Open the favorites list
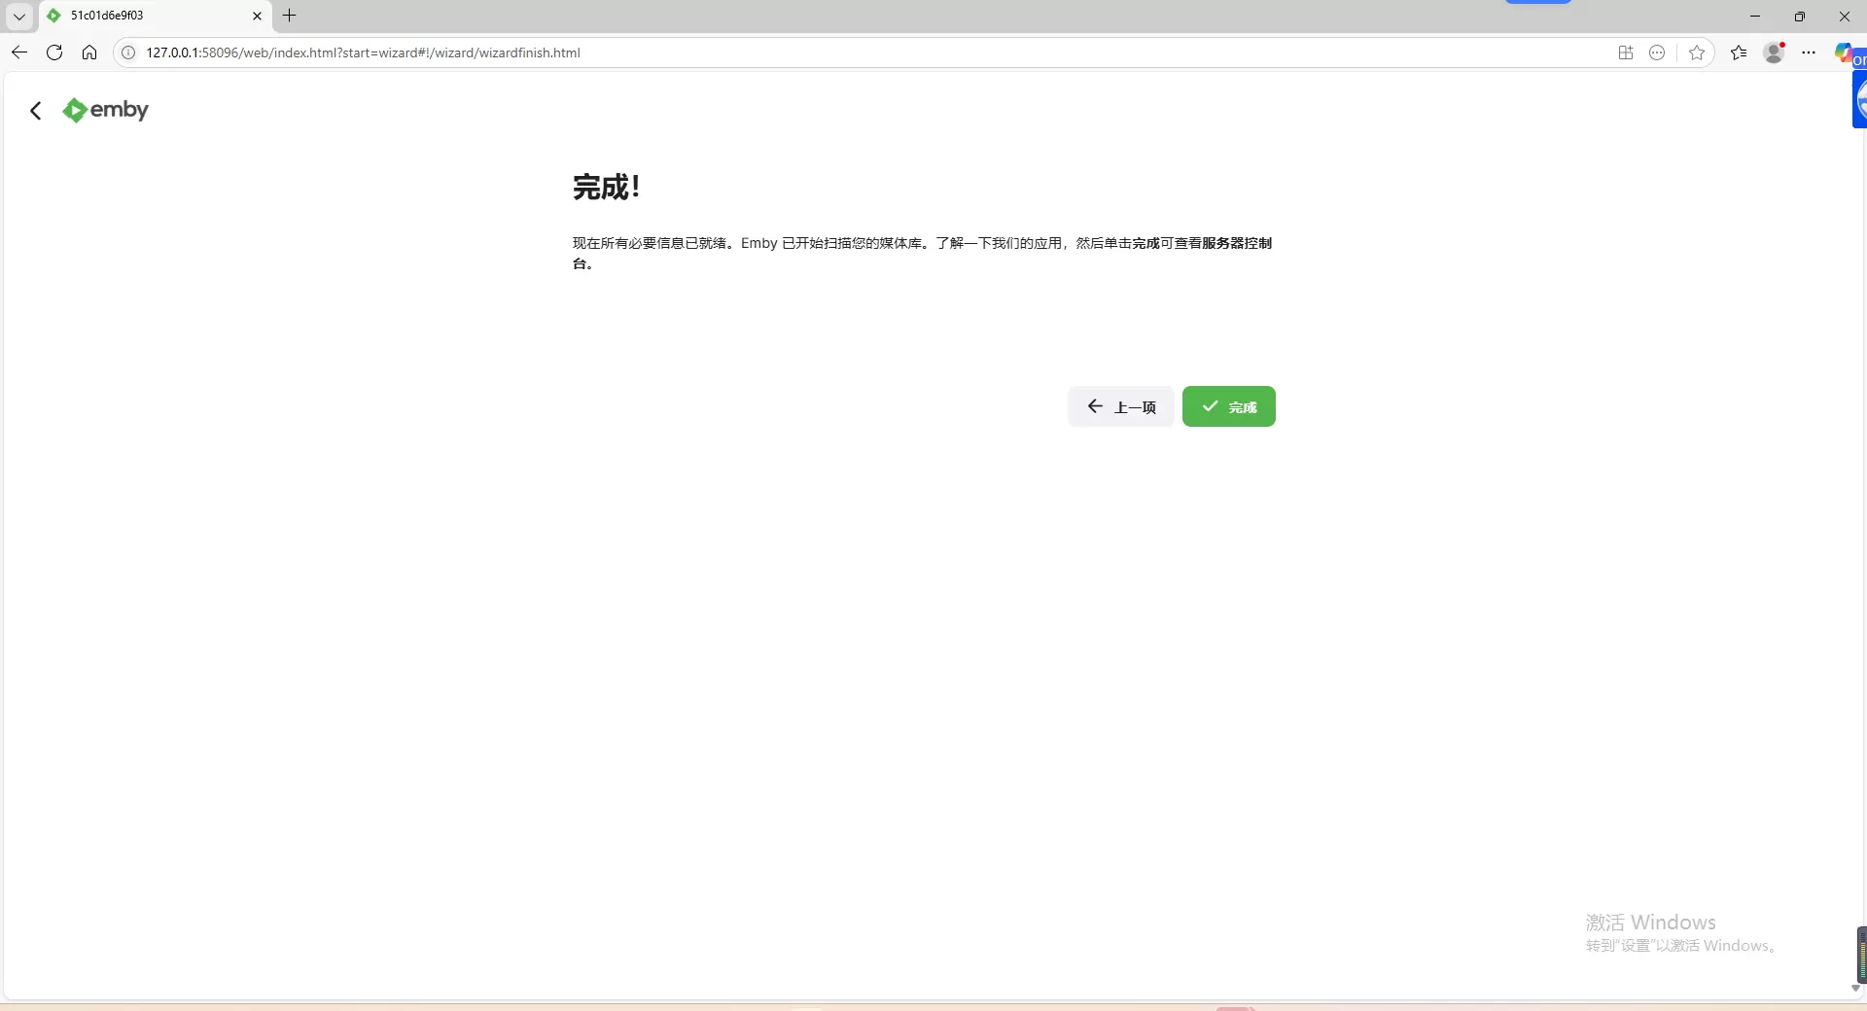Image resolution: width=1867 pixels, height=1011 pixels. [x=1739, y=52]
